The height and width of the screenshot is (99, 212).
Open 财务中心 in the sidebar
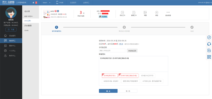tap(11, 56)
